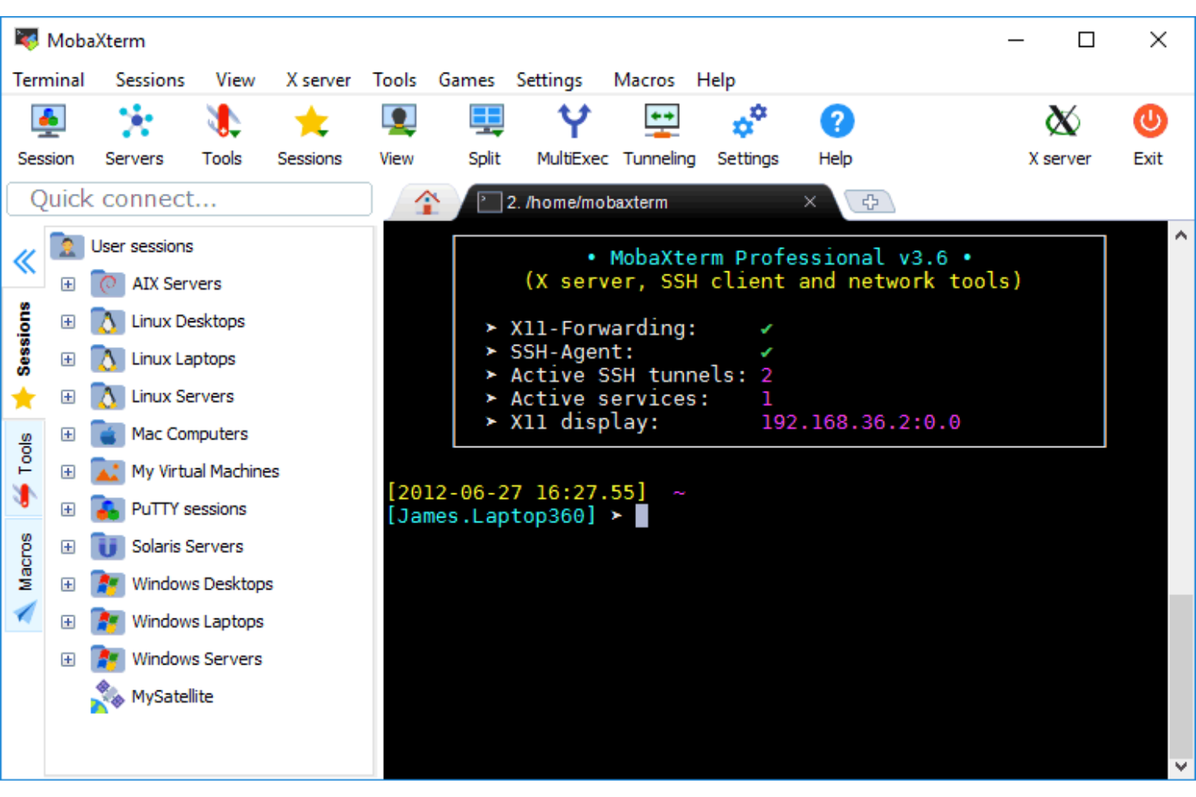This screenshot has width=1196, height=797.
Task: Open MobaXterm Settings from the toolbar
Action: click(747, 133)
